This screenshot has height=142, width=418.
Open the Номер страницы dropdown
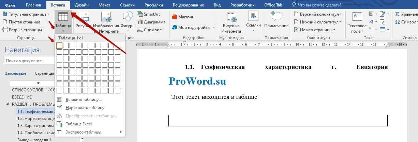point(316,30)
